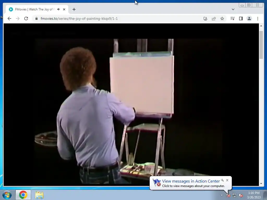Expand the tab search chevron

(x=233, y=9)
